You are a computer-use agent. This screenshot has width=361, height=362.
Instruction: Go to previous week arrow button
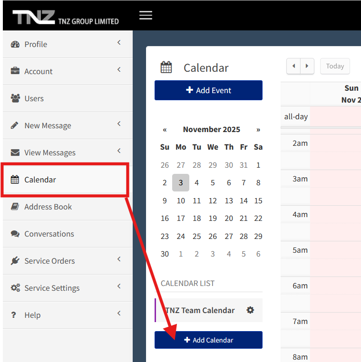[293, 66]
